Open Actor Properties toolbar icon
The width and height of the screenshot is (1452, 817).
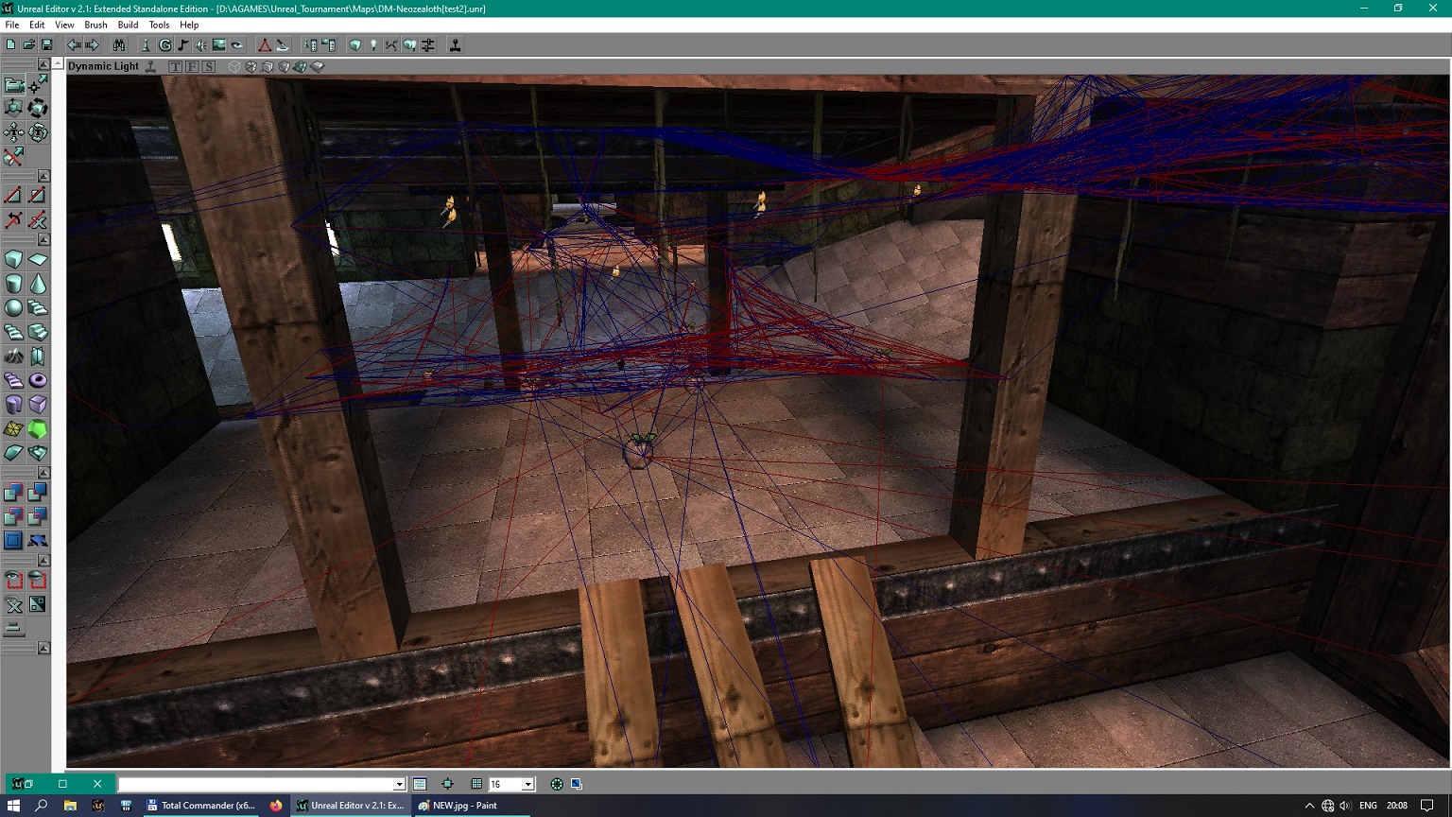point(310,44)
